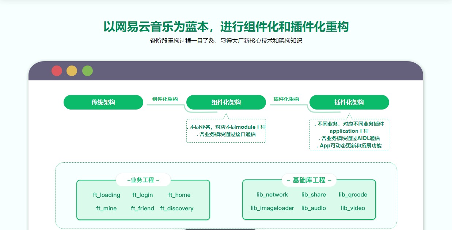
Task: Click the 基础库工程 section header
Action: [309, 180]
